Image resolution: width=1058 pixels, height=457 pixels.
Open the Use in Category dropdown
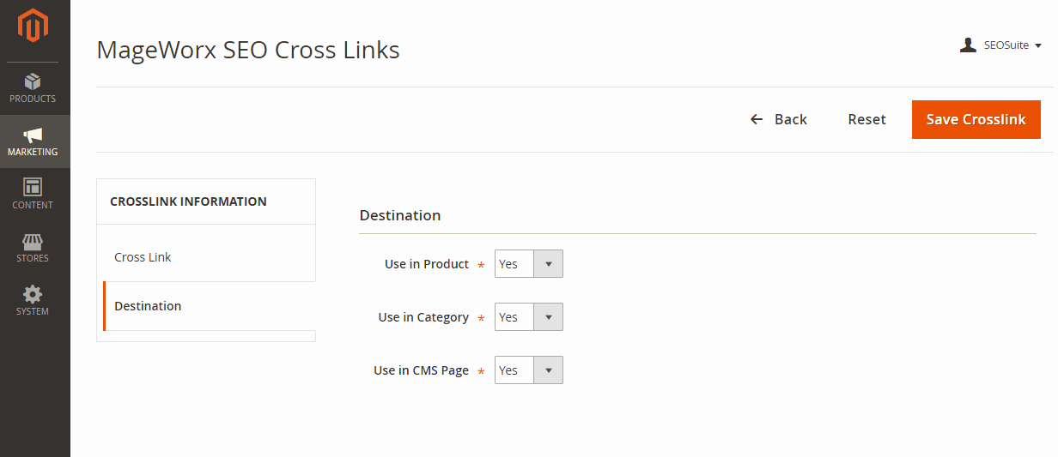pyautogui.click(x=529, y=317)
